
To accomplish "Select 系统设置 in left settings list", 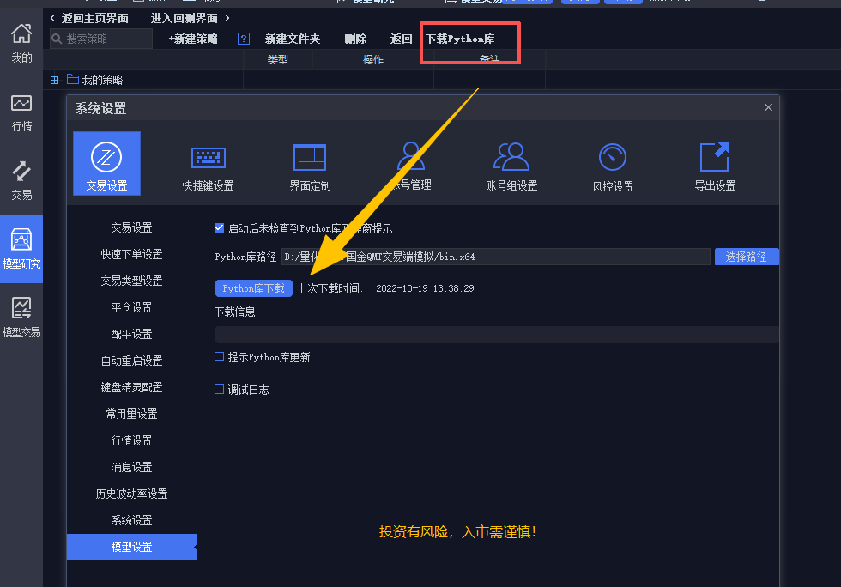I will pos(131,520).
